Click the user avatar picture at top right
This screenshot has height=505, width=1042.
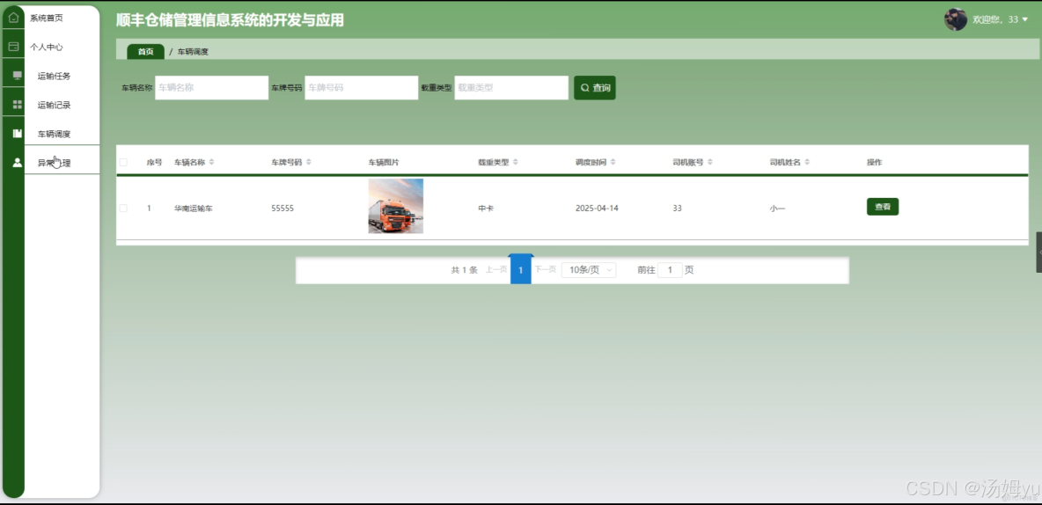[x=956, y=19]
